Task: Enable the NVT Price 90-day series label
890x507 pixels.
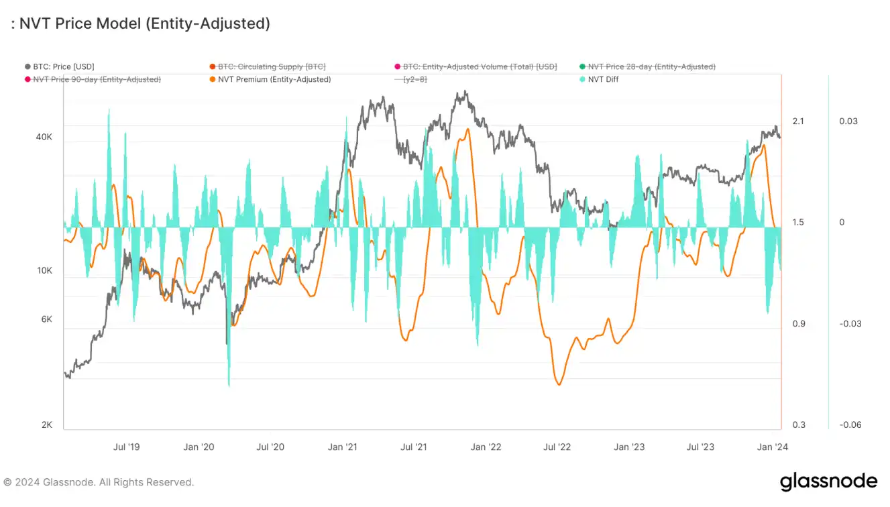Action: tap(97, 79)
